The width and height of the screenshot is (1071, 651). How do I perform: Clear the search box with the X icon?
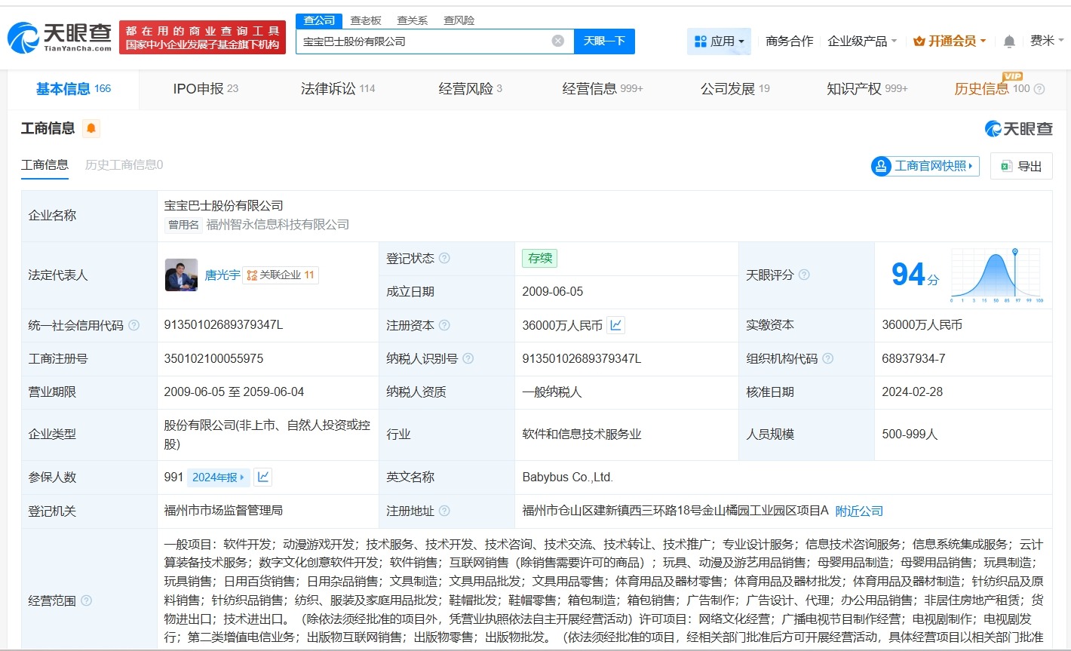(557, 41)
